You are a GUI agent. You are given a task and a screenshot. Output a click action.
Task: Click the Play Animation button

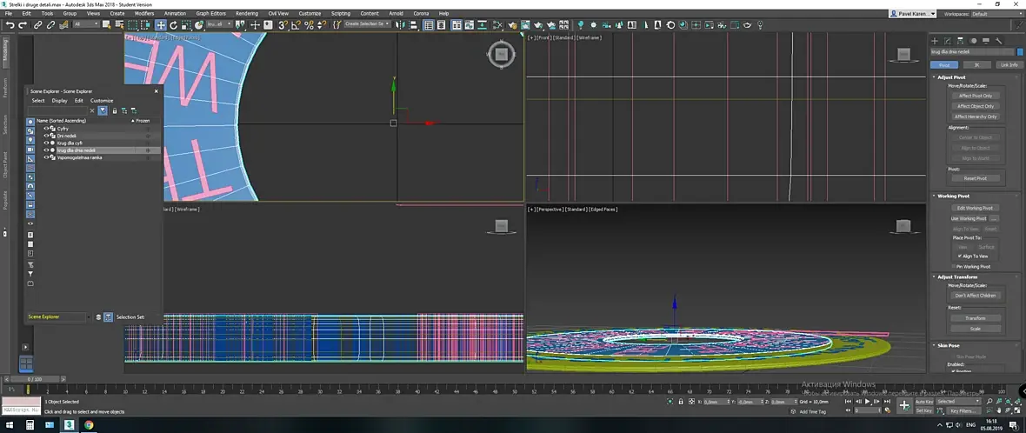coord(868,402)
